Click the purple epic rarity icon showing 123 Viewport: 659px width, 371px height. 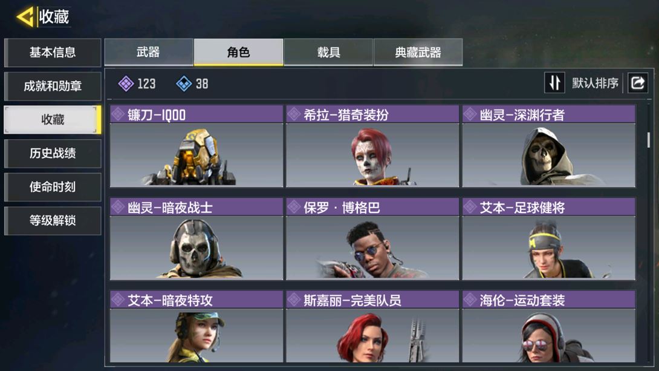coord(126,84)
